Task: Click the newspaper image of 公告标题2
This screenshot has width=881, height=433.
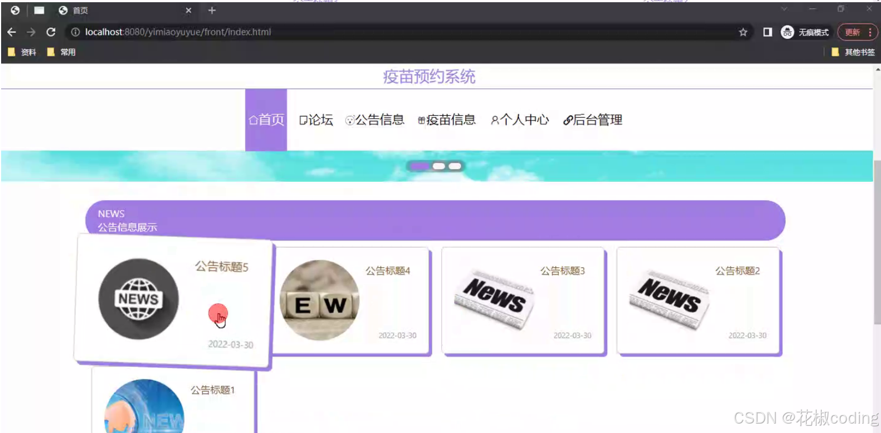Action: coord(669,300)
